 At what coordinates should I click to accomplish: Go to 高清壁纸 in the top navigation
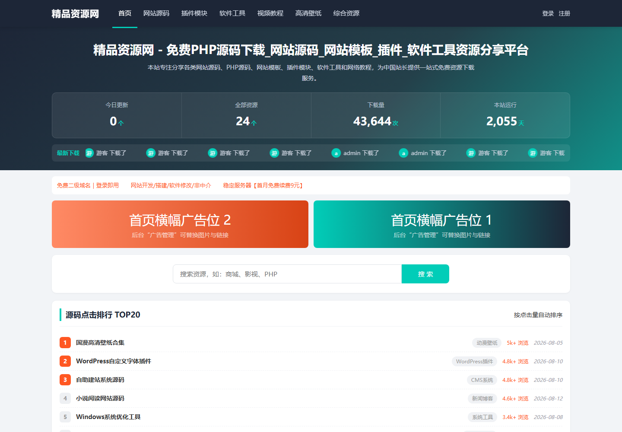point(308,13)
